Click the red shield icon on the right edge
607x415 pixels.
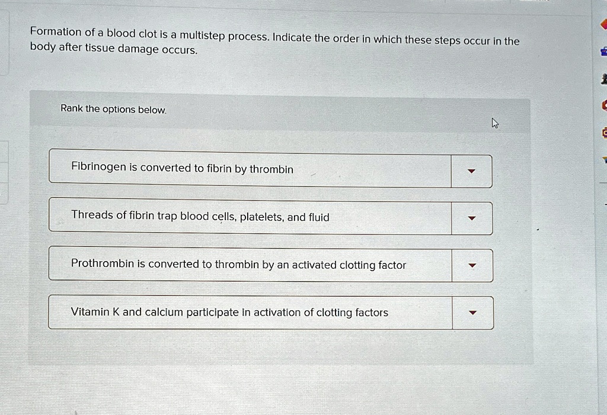(x=603, y=24)
